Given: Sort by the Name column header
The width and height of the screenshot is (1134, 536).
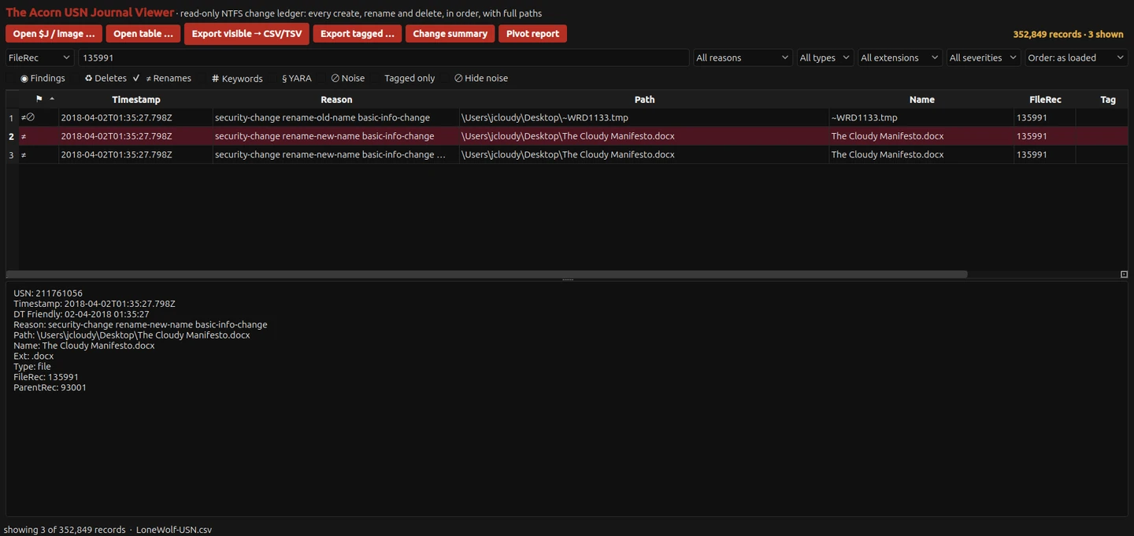Looking at the screenshot, I should pyautogui.click(x=921, y=99).
